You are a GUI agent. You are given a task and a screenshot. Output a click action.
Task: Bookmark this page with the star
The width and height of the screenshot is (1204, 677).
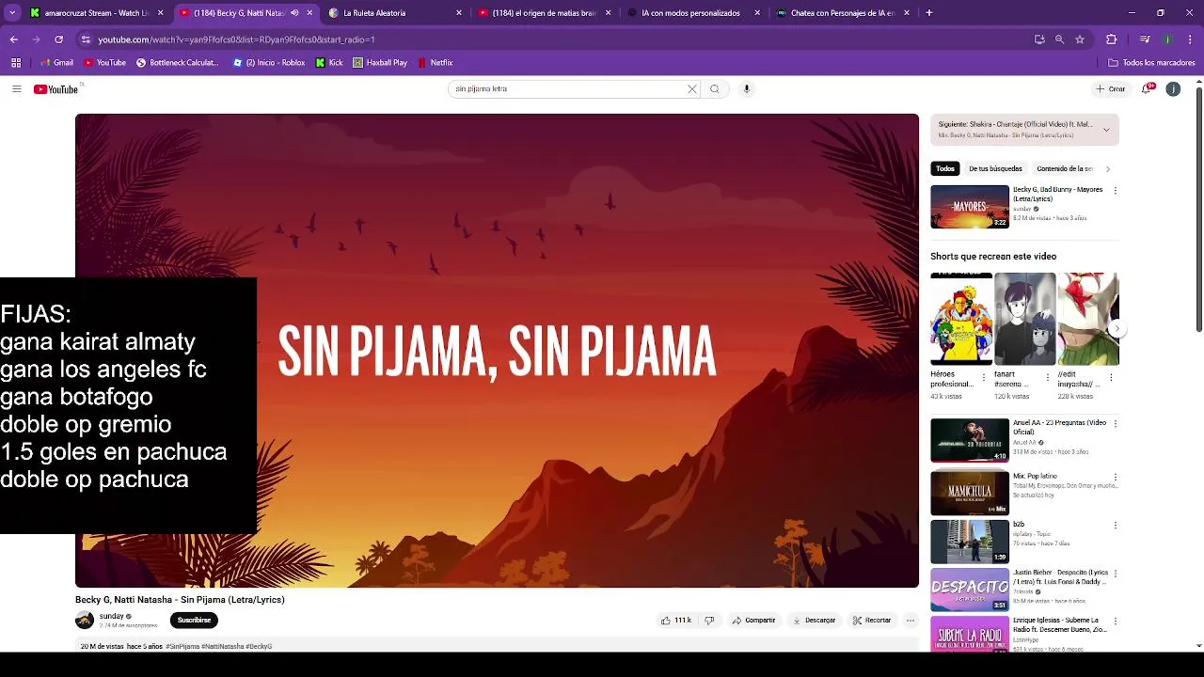click(x=1080, y=39)
